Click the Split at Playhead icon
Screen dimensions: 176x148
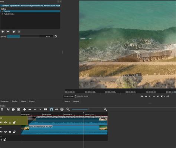45,109
